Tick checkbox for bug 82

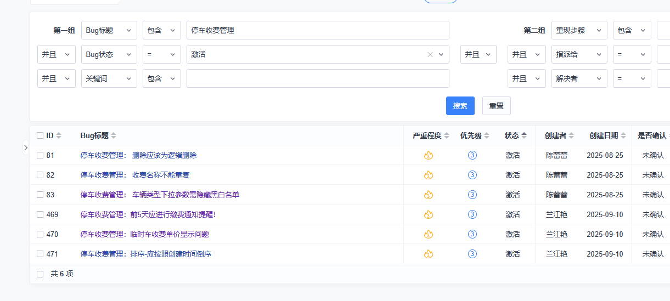(40, 175)
